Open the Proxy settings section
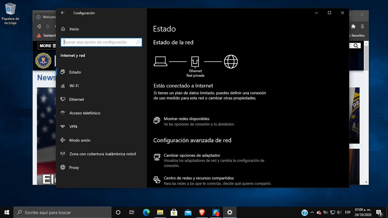This screenshot has width=388, height=218. pos(101,168)
